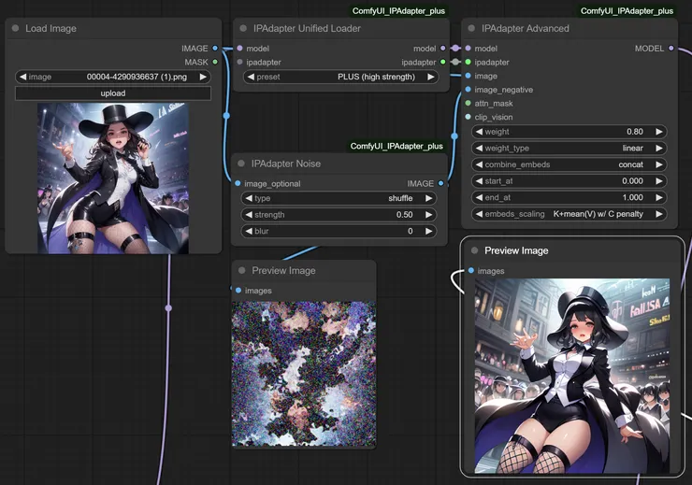Open the weight_type linear selector
This screenshot has width=692, height=485.
[569, 148]
